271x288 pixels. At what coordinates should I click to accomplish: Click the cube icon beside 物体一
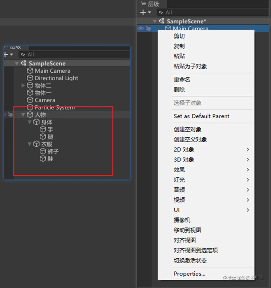(30, 93)
